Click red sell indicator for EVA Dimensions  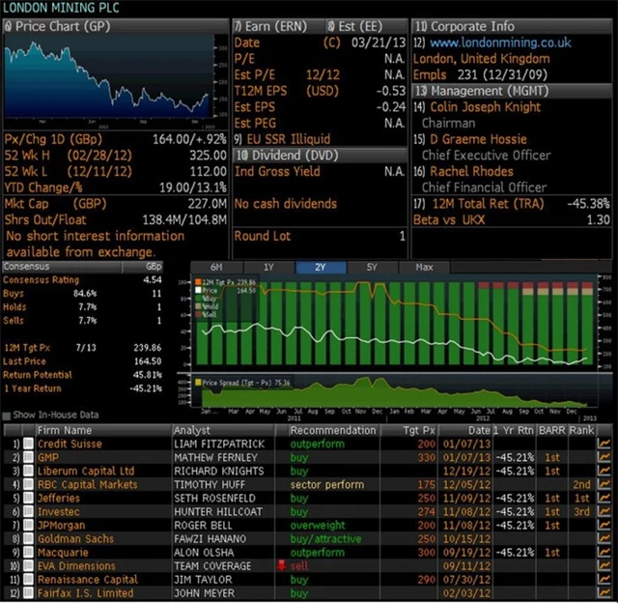click(x=283, y=565)
